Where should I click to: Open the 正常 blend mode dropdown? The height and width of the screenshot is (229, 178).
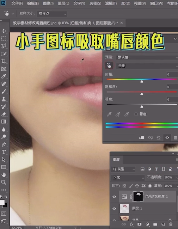pos(128,178)
